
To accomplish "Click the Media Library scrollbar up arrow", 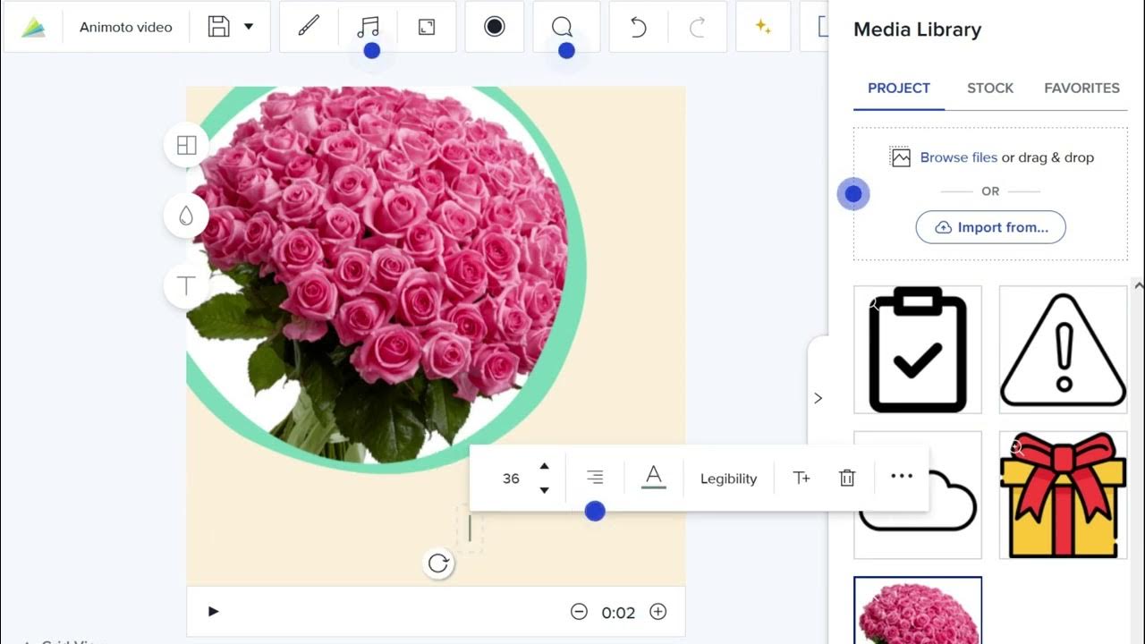I will [1139, 286].
